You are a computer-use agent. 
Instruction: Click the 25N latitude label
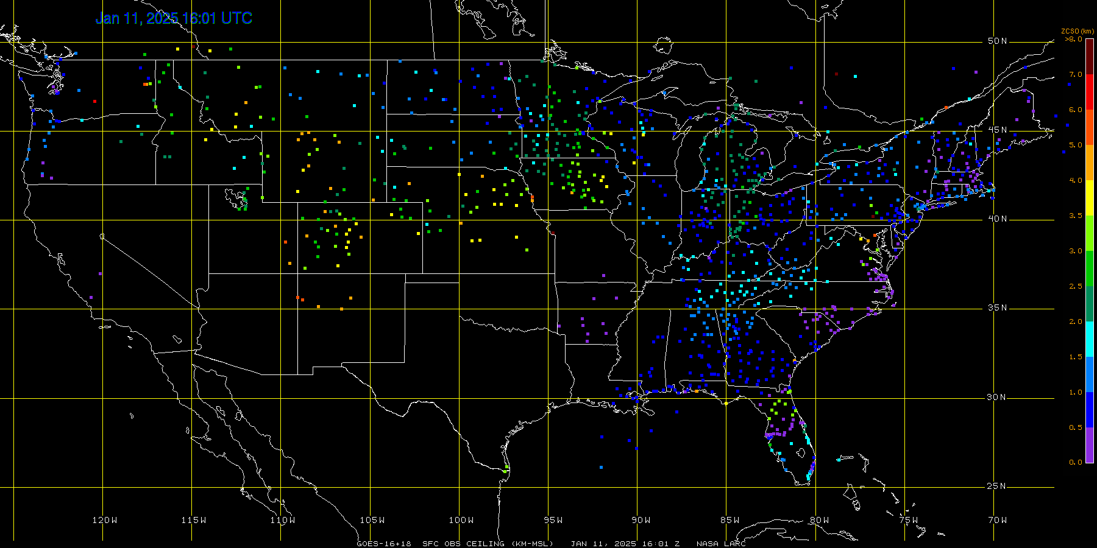click(998, 486)
